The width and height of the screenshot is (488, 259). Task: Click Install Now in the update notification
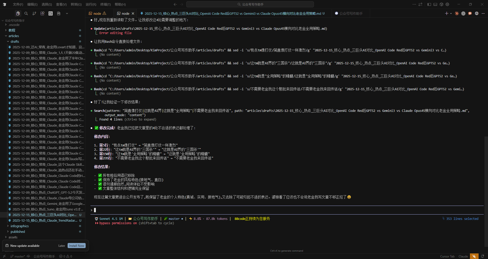(77, 246)
